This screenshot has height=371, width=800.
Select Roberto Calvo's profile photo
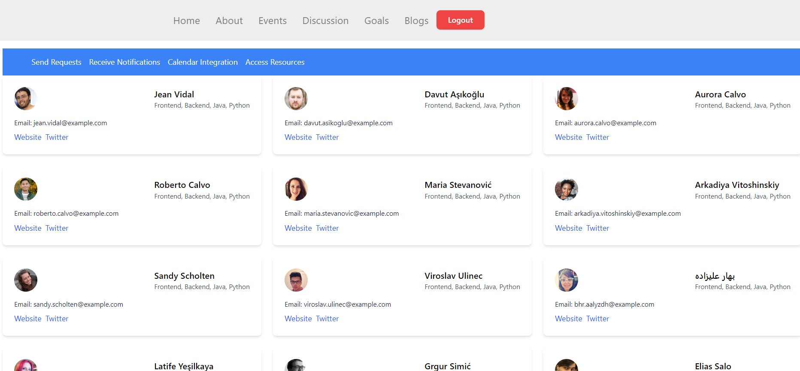click(x=26, y=189)
